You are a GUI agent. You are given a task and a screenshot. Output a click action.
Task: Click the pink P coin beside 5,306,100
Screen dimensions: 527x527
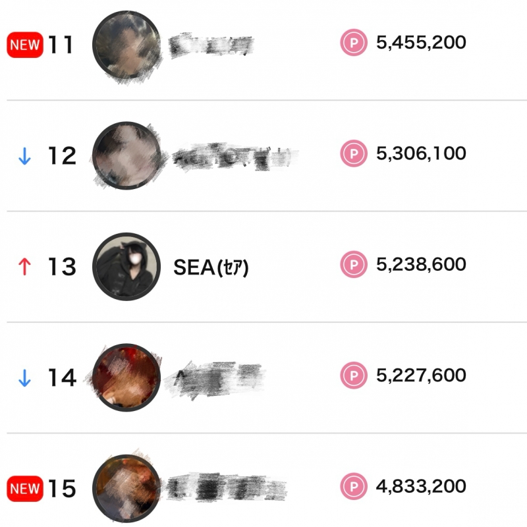353,153
